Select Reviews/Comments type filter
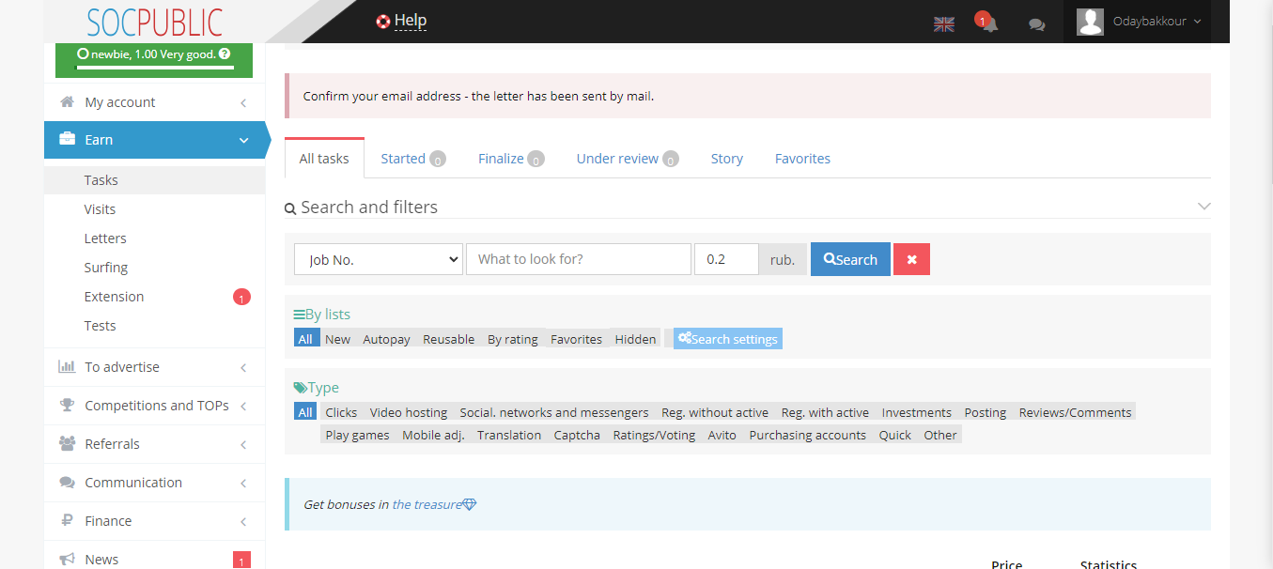The image size is (1273, 569). click(1075, 412)
